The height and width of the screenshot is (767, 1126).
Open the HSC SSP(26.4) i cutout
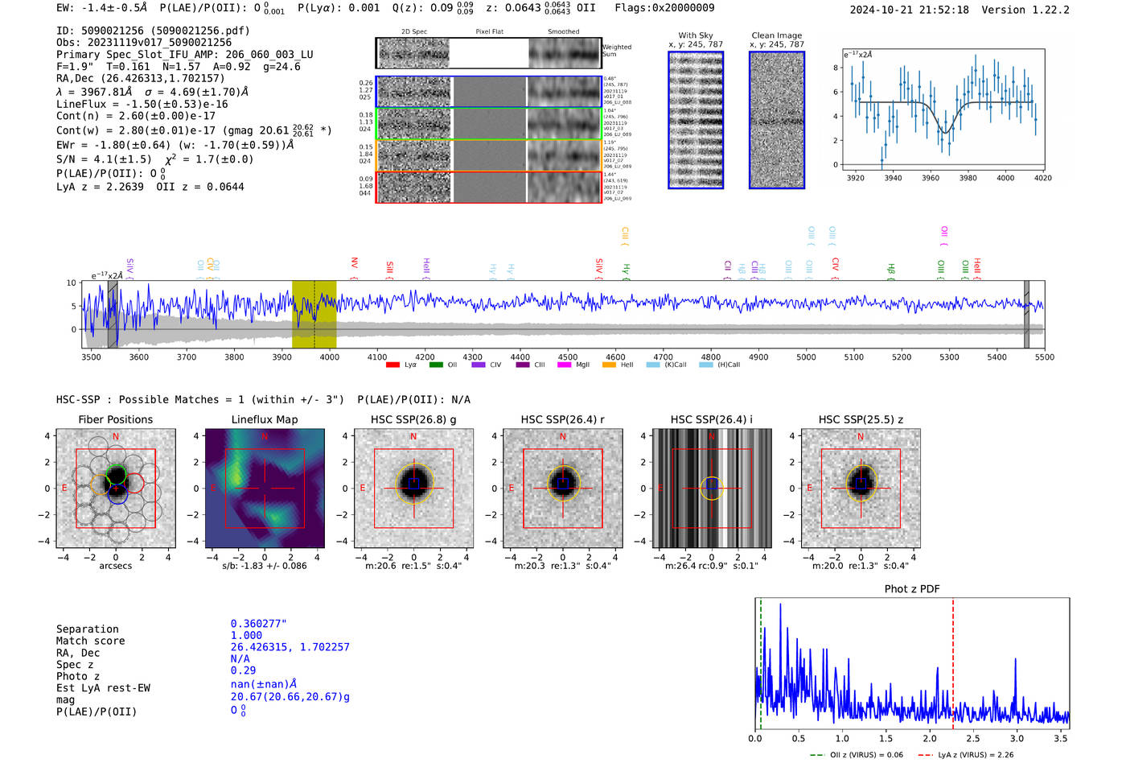[712, 489]
